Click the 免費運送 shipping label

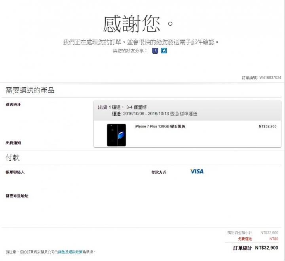[245, 239]
